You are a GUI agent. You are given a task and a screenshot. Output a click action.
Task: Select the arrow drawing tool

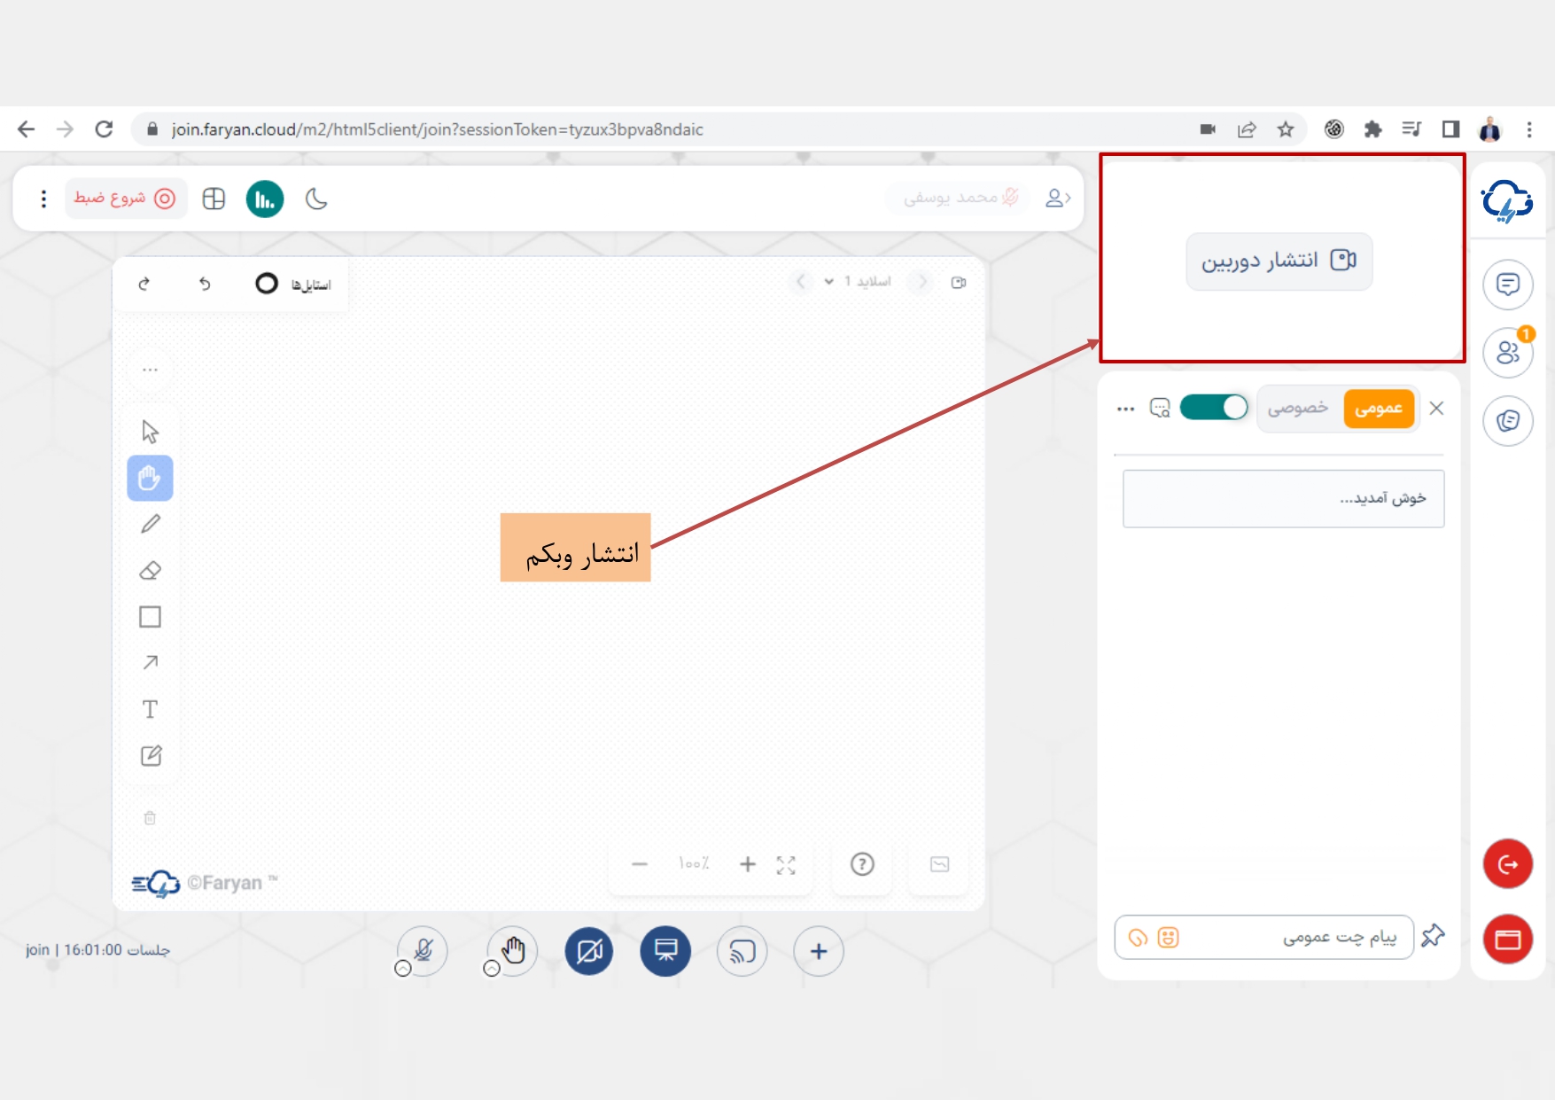pos(151,663)
